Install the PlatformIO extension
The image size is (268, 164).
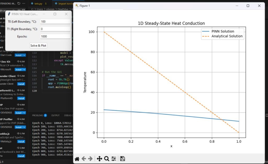(21, 98)
